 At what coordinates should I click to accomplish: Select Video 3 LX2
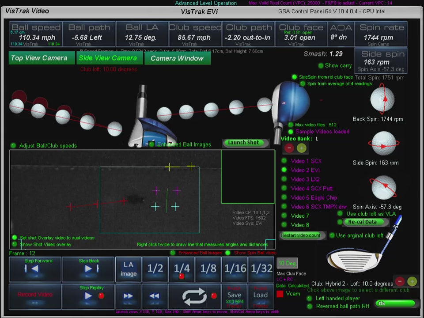(x=284, y=179)
